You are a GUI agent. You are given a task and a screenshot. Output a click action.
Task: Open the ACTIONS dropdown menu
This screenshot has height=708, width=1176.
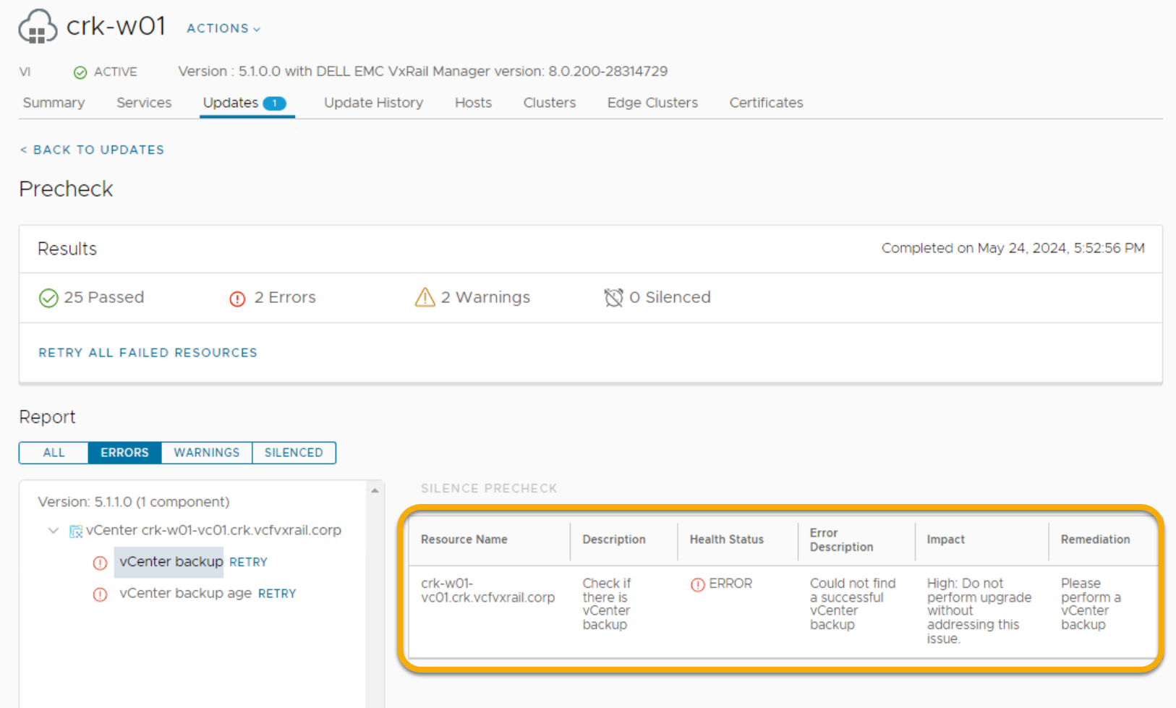[x=223, y=28]
